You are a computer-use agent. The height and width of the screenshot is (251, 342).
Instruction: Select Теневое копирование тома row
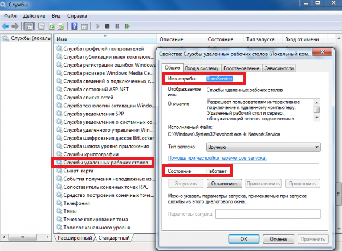point(105,220)
